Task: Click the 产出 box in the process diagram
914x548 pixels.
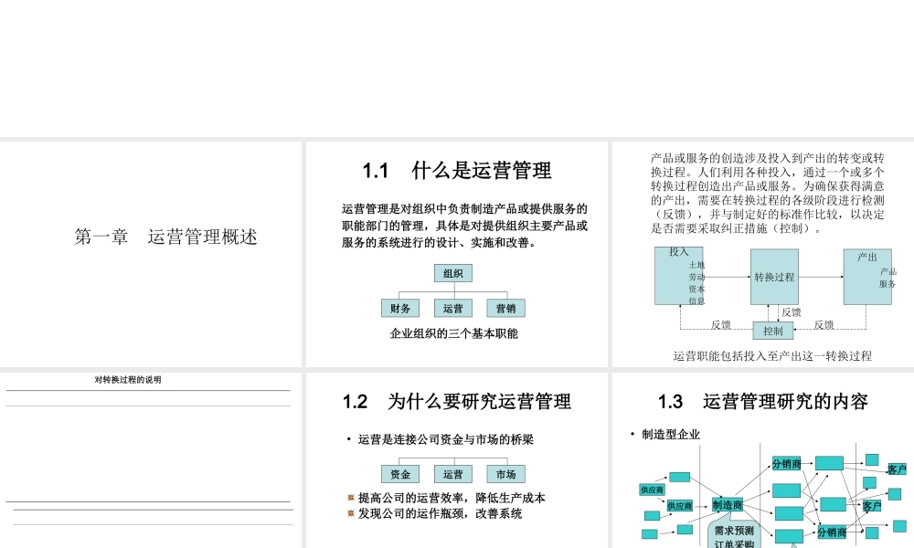Action: pos(867,277)
